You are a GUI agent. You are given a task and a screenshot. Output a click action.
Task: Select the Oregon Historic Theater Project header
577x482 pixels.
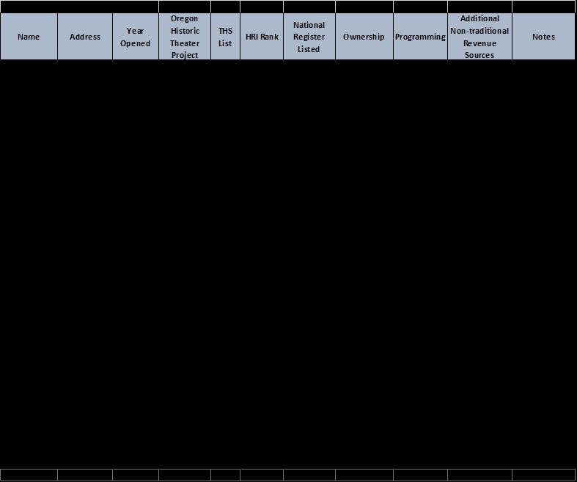point(185,37)
